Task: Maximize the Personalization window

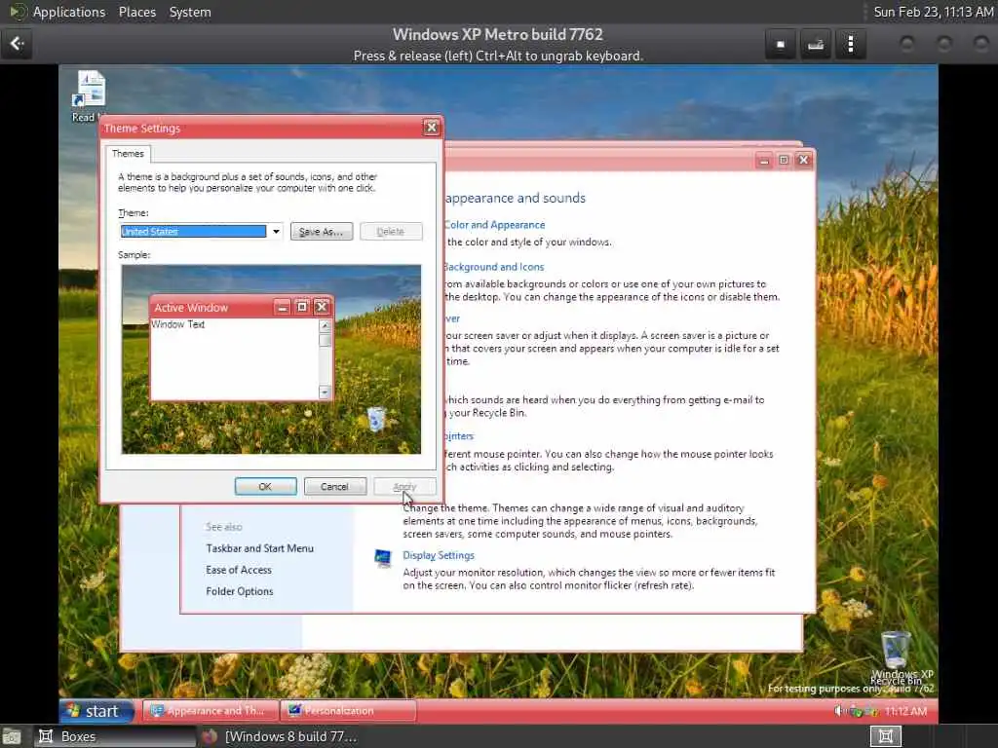Action: [784, 161]
